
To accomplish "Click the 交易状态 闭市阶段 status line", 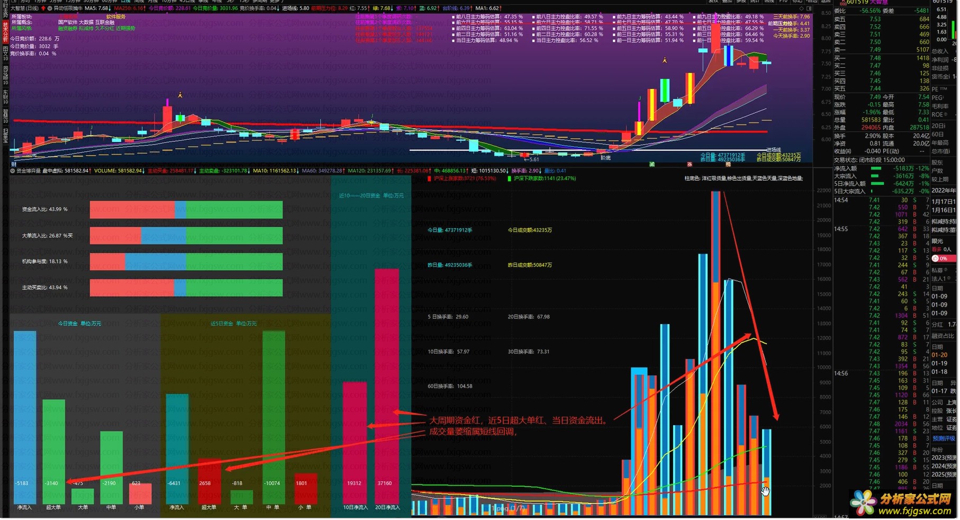I will point(869,160).
